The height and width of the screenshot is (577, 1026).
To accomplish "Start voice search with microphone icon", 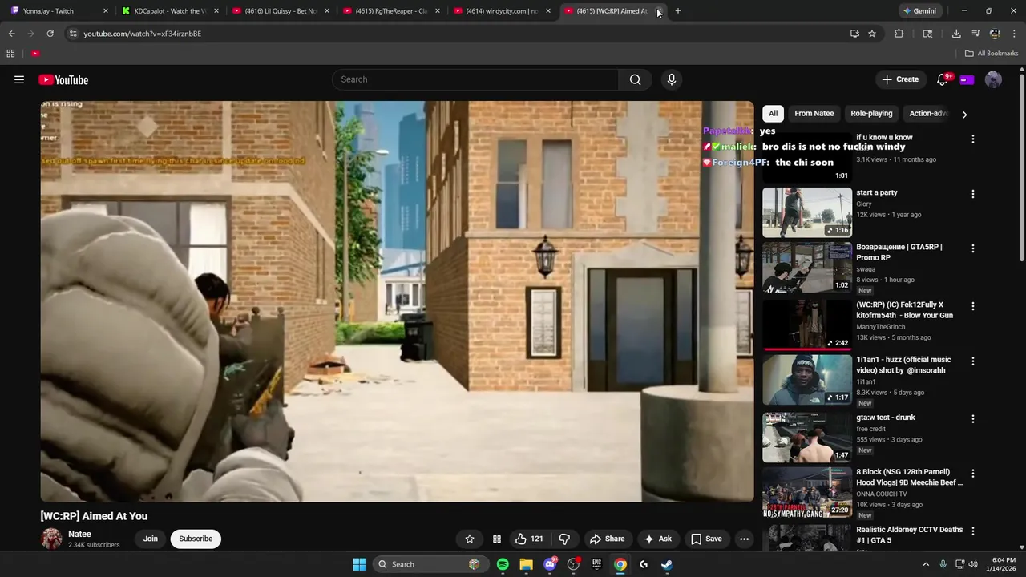I will click(x=672, y=79).
